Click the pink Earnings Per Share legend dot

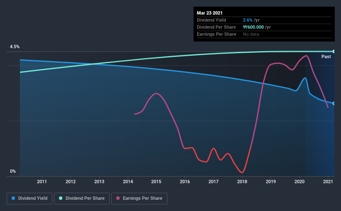click(118, 198)
